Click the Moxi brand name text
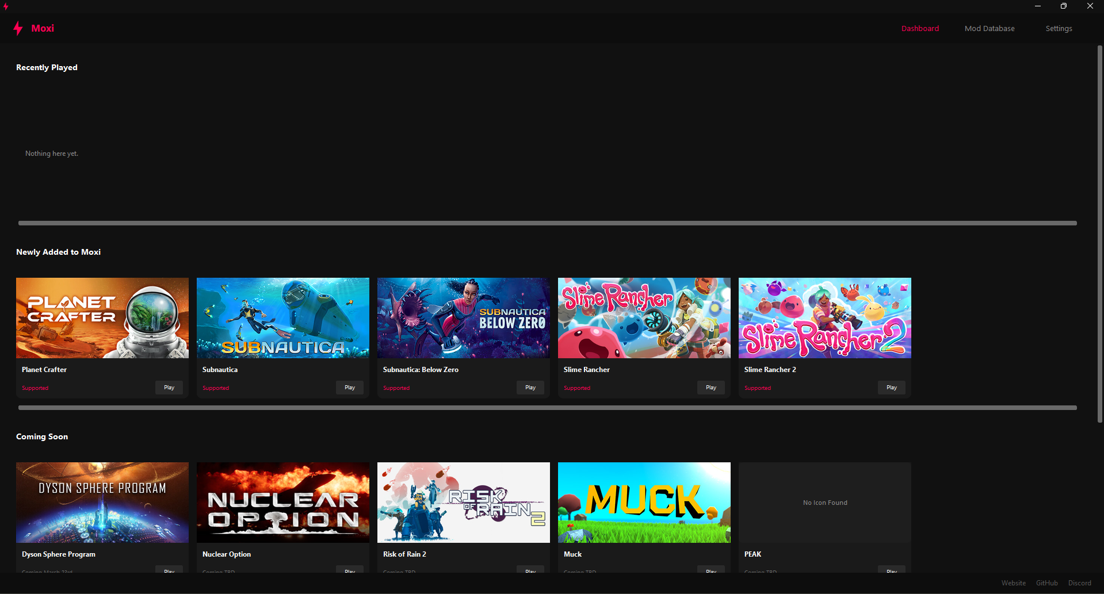This screenshot has width=1104, height=594. 43,28
